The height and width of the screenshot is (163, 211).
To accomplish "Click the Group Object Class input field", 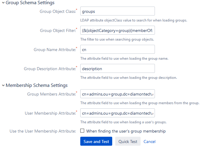I will [118, 11].
